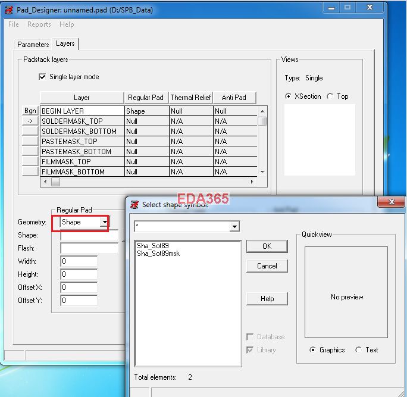Click the horizontal scrollbar left arrow
The image size is (407, 397).
point(45,182)
